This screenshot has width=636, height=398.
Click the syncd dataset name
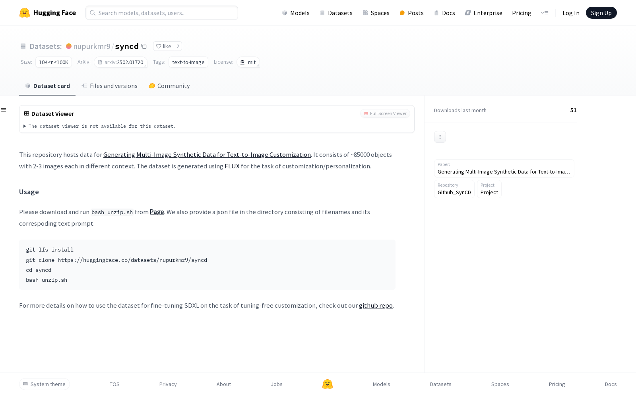pos(127,46)
